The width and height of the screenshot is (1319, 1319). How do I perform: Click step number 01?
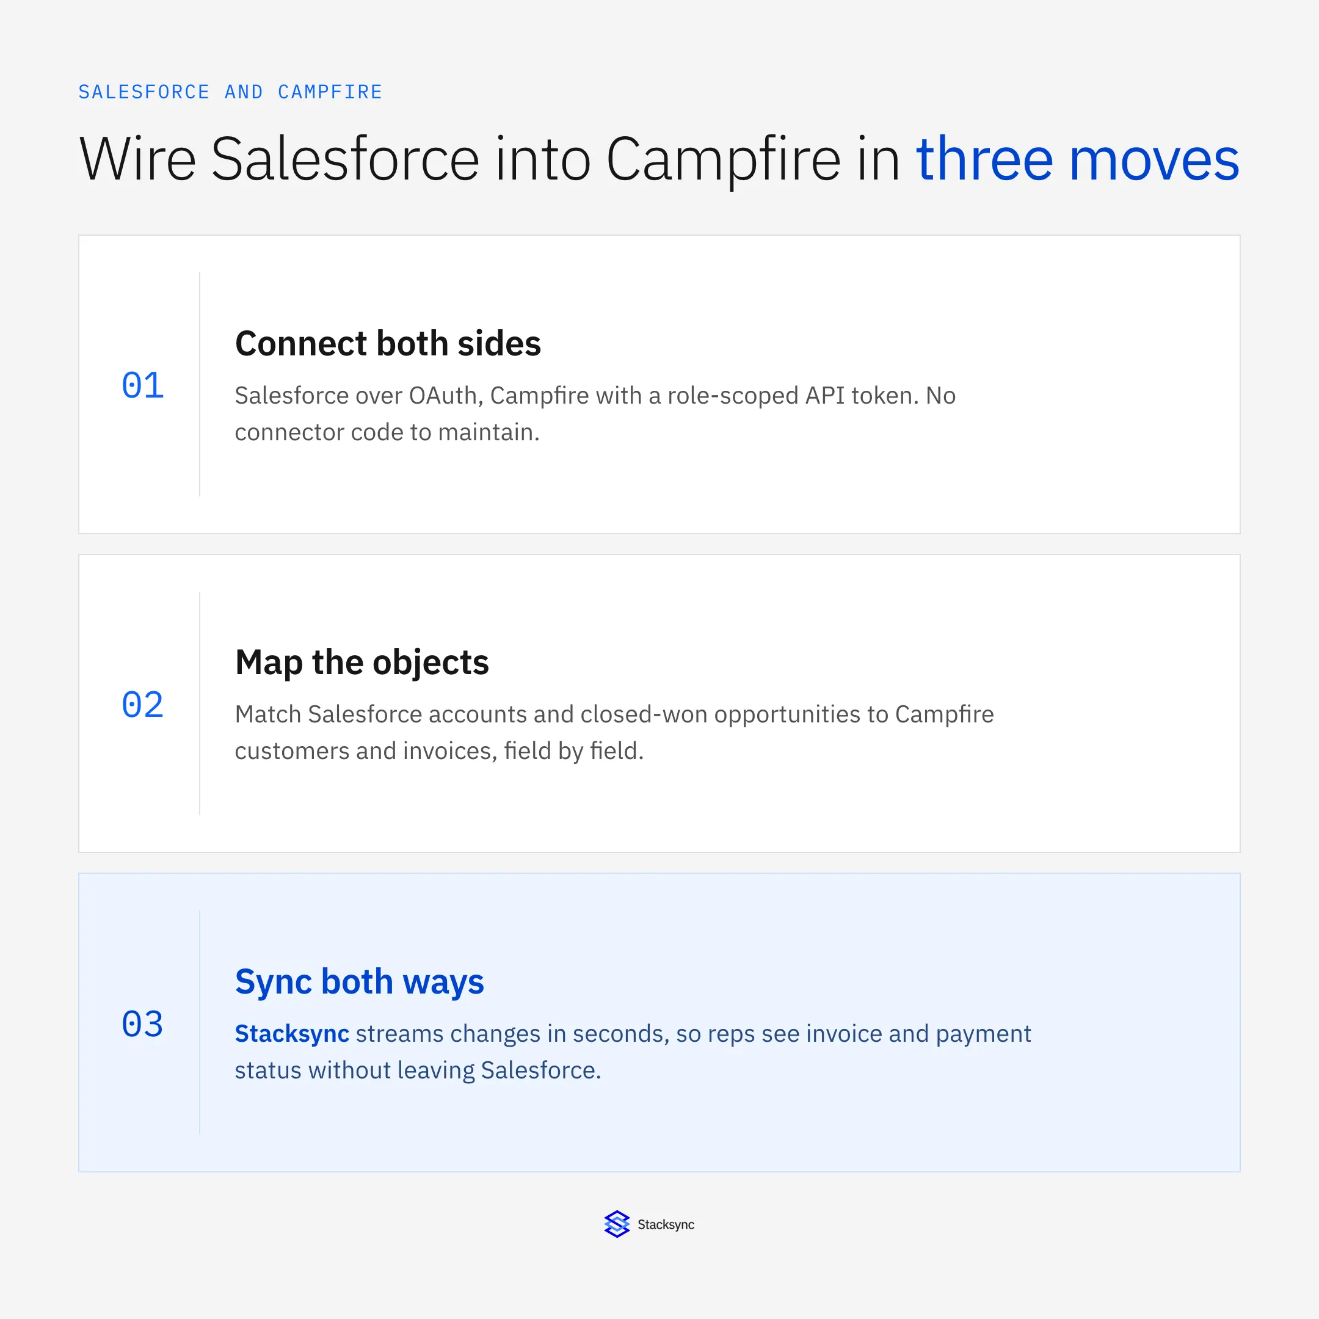click(x=143, y=385)
